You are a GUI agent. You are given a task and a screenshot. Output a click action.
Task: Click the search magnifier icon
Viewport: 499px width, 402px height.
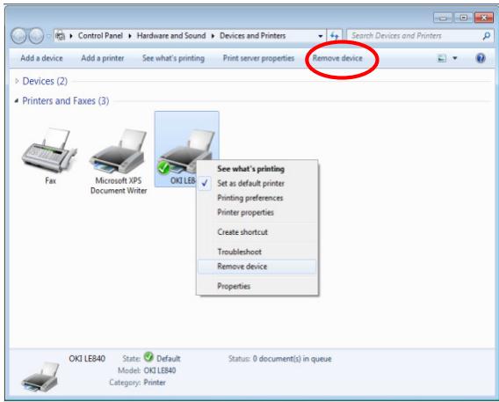486,36
